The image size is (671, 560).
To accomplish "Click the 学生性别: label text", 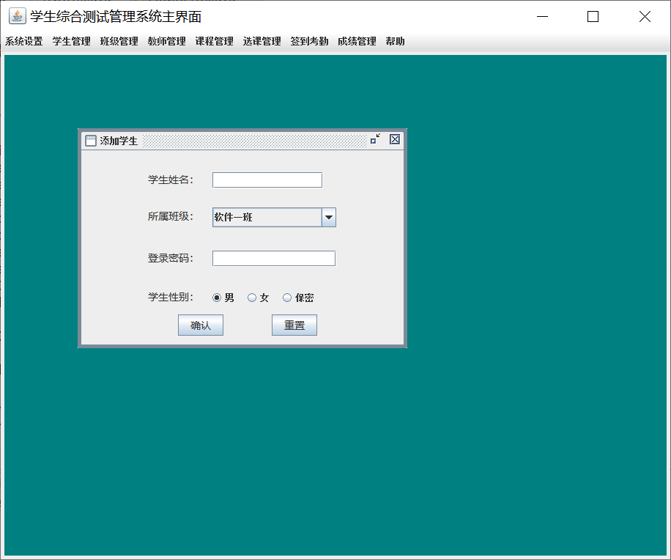I will (171, 297).
